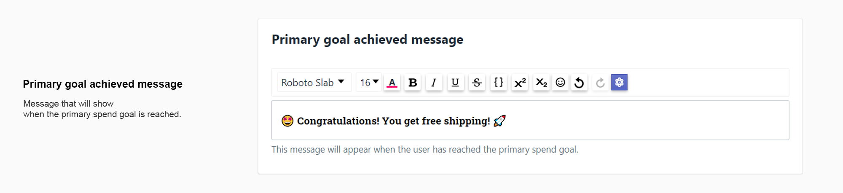
Task: Toggle underline formatting
Action: click(x=455, y=83)
